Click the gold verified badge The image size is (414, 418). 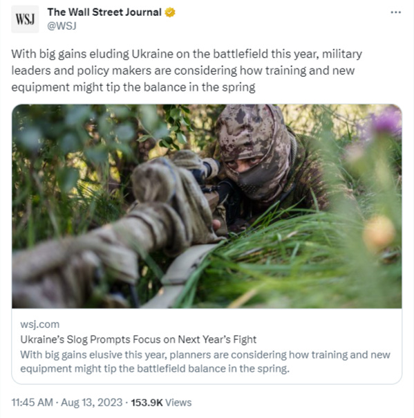[x=170, y=12]
